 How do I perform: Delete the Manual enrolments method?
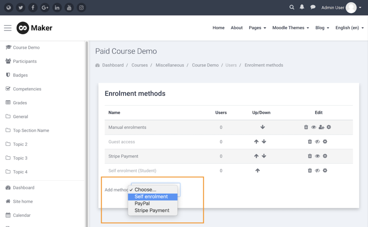[306, 127]
